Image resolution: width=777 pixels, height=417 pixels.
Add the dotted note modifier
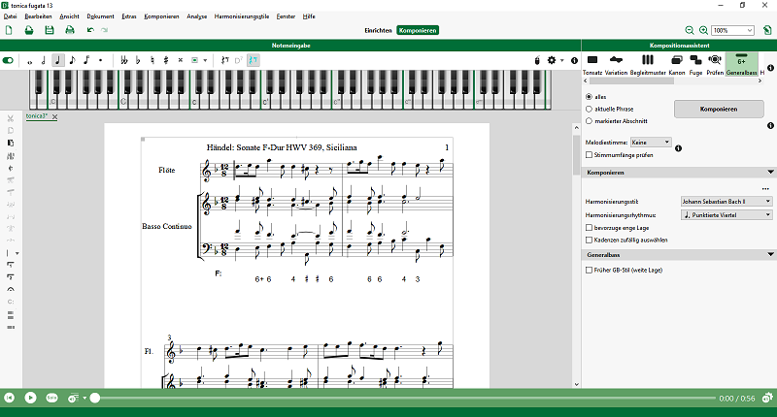[x=100, y=60]
